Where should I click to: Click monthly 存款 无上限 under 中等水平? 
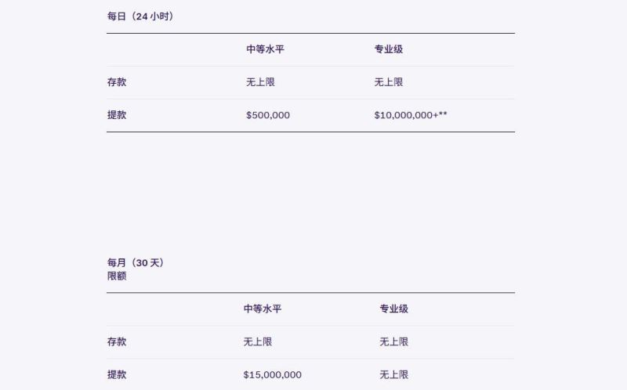coord(258,342)
